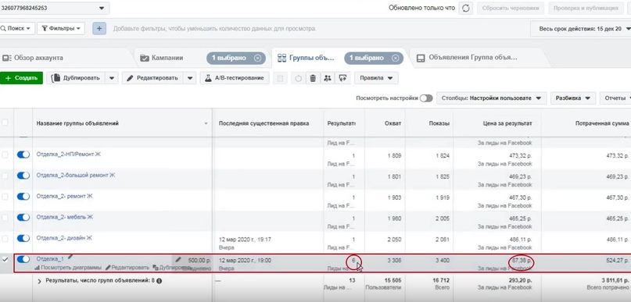This screenshot has width=631, height=302.
Task: Open the arrow dropdown next to Редактировать
Action: (190, 78)
